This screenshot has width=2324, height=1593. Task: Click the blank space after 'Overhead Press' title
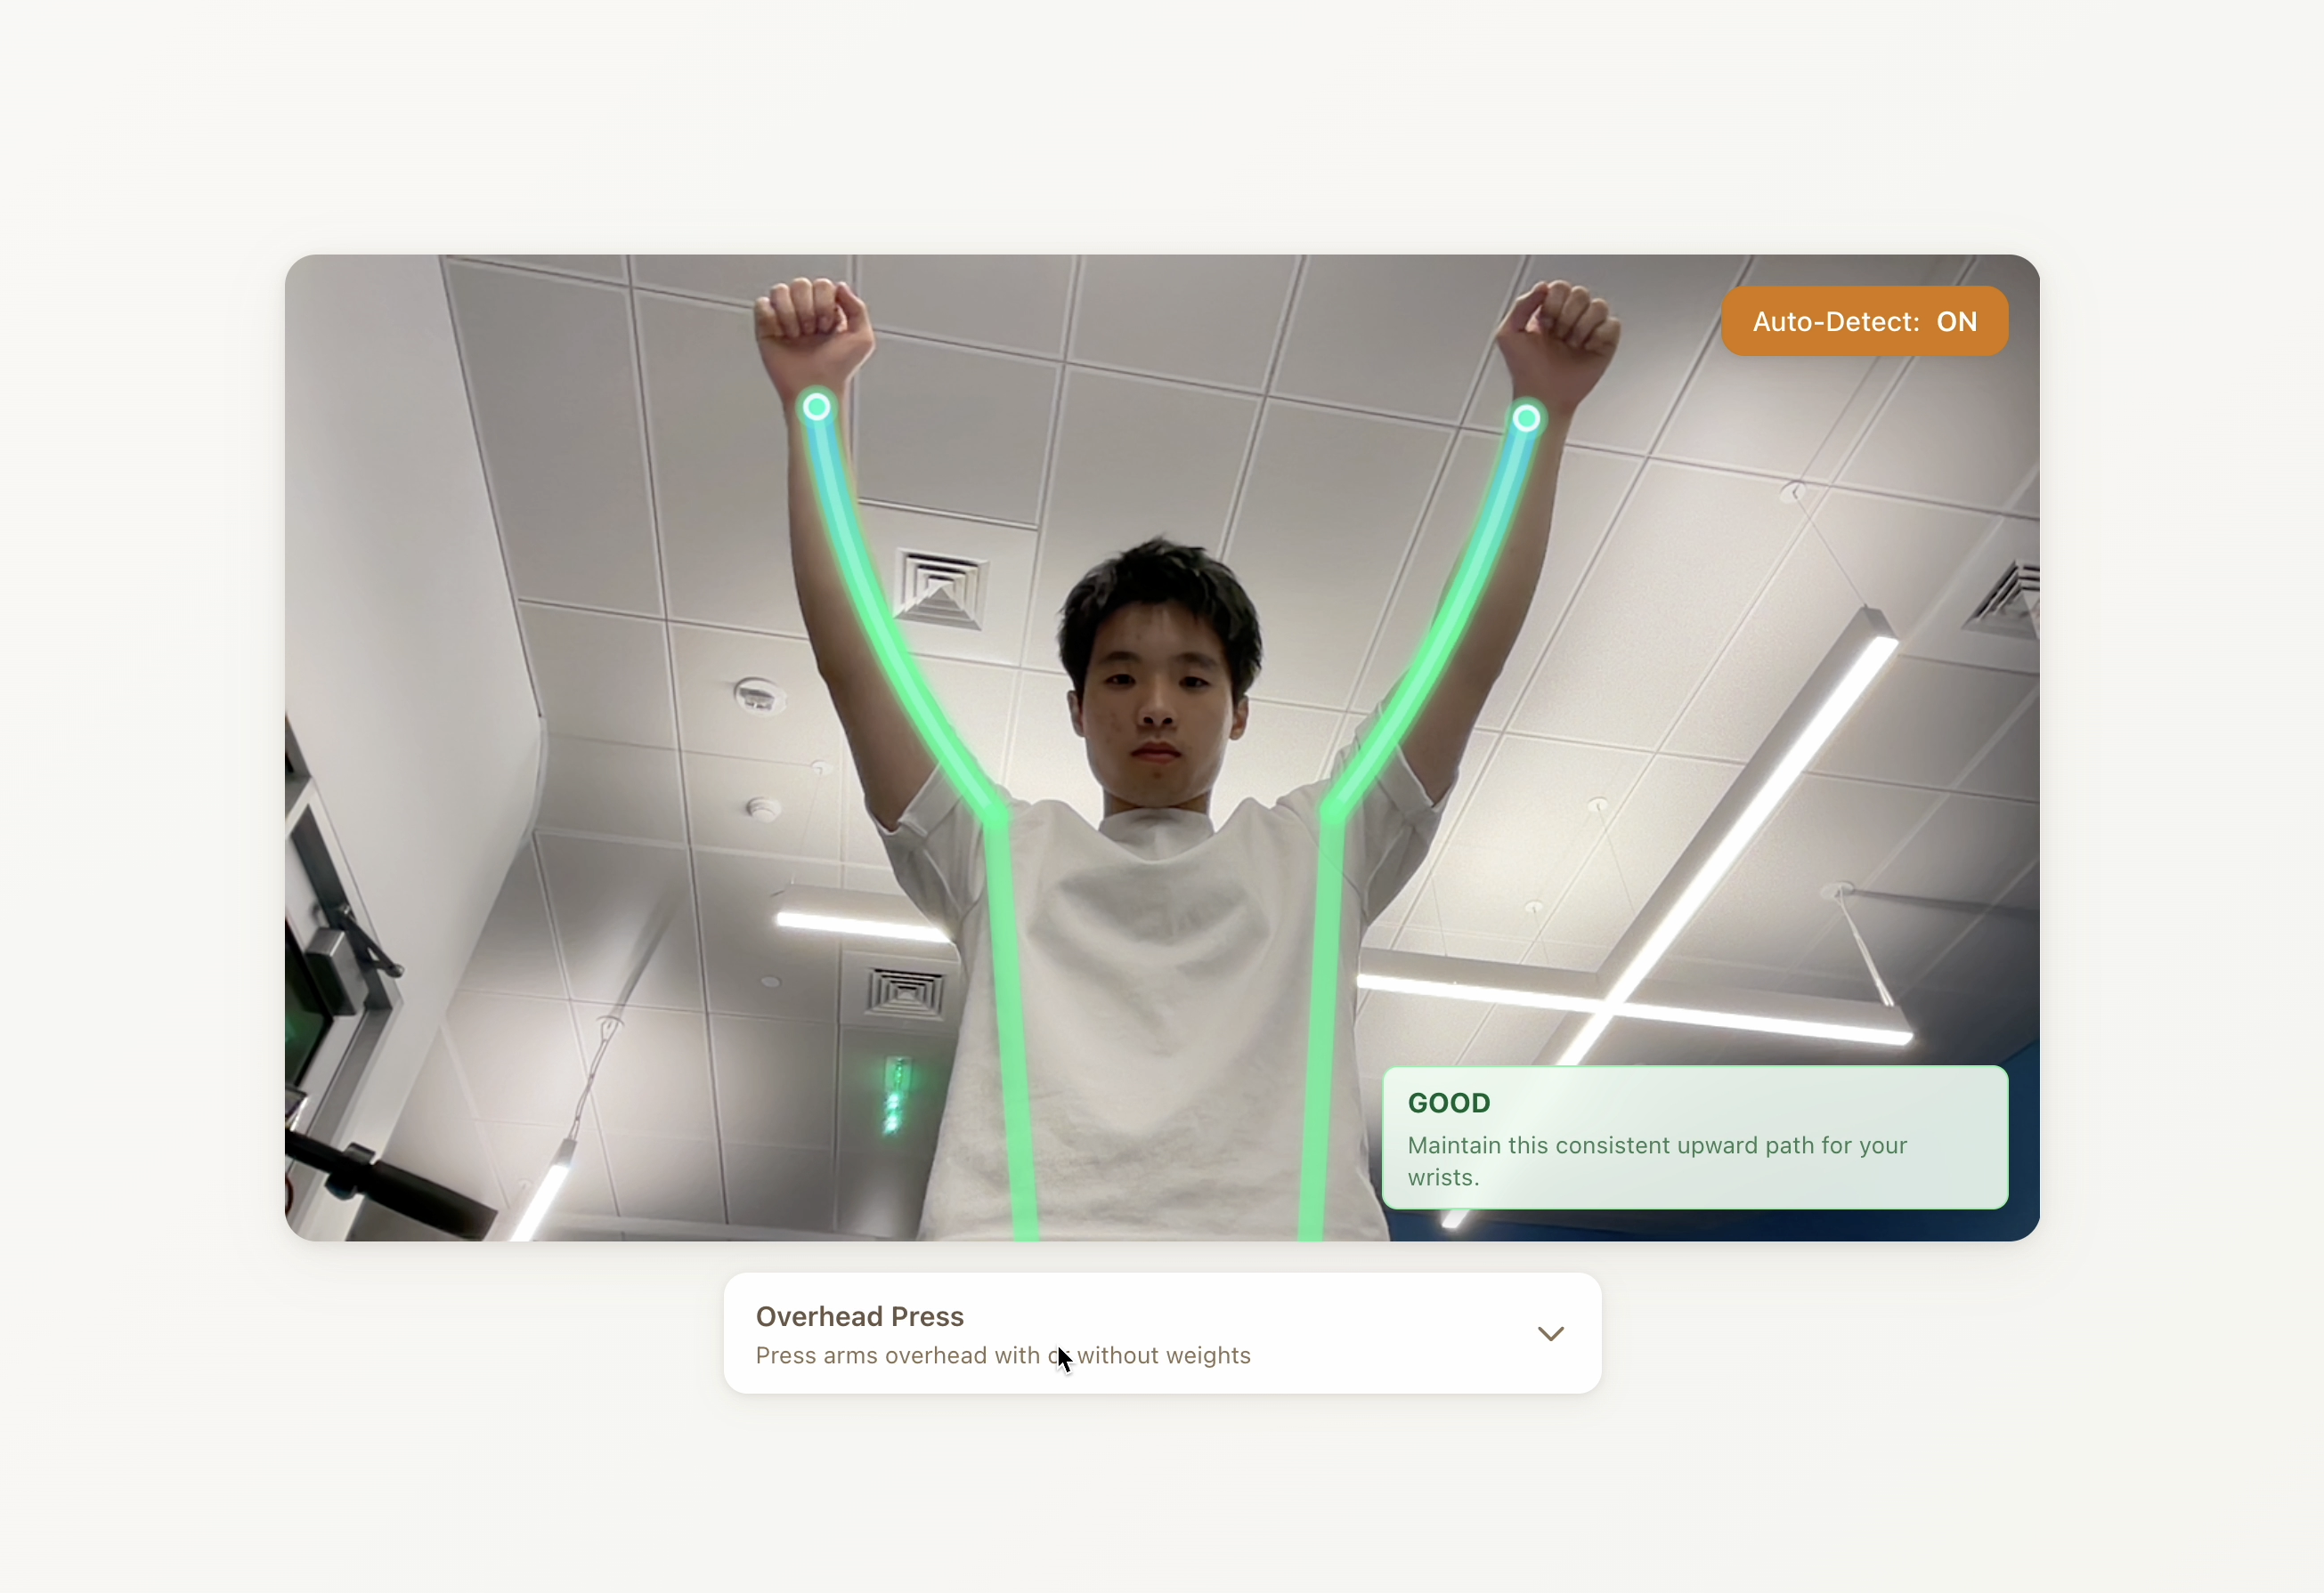tap(1250, 1316)
